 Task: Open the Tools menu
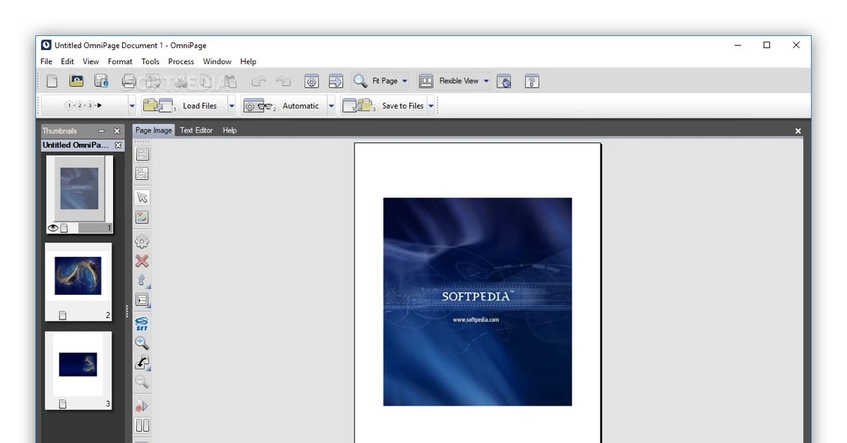pos(150,61)
